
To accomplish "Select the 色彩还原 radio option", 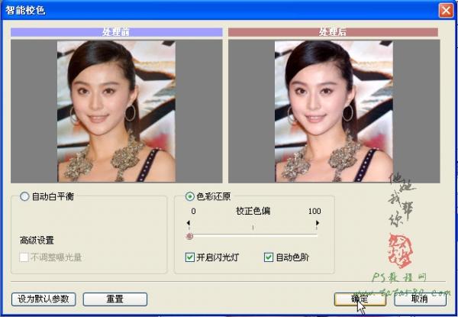I will [190, 196].
